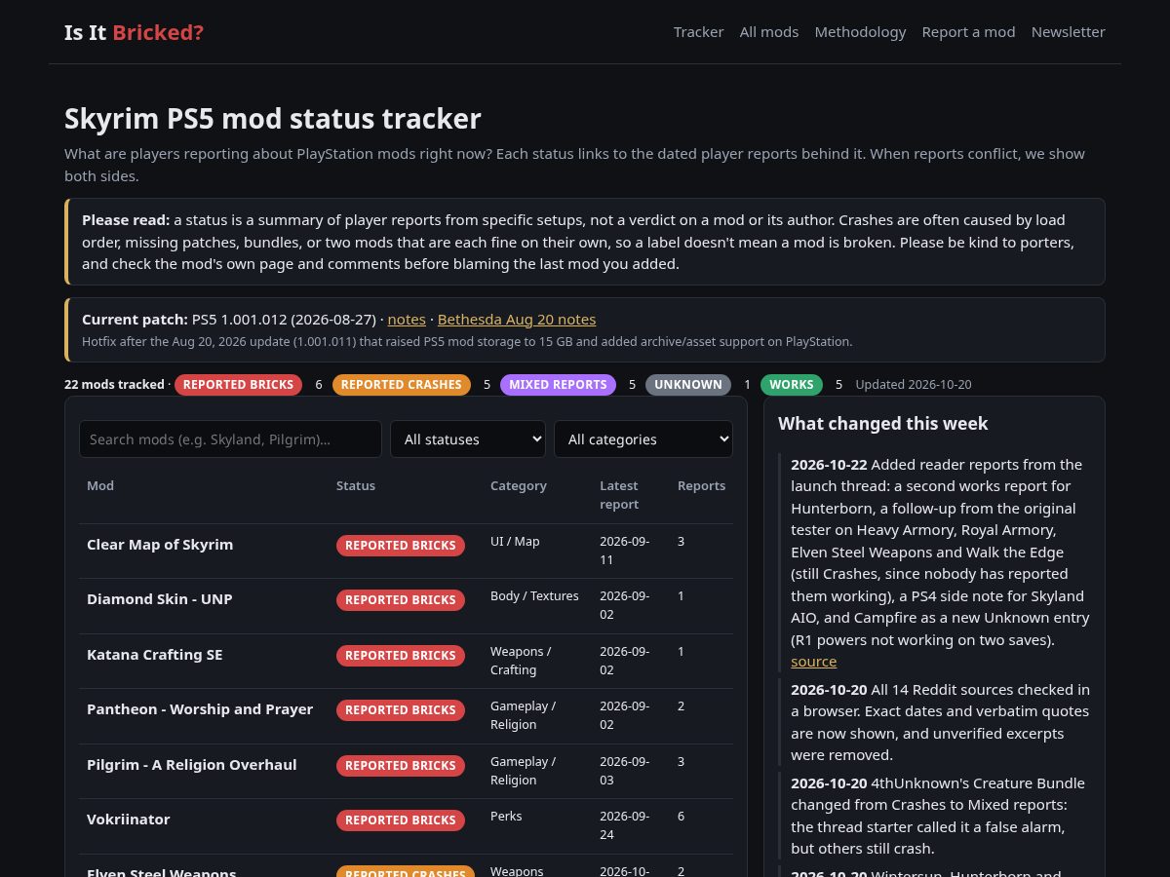Open Report a mod page
Image resolution: width=1170 pixels, height=877 pixels.
(x=968, y=32)
